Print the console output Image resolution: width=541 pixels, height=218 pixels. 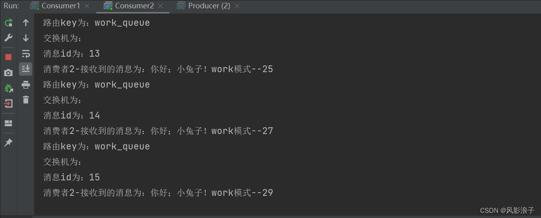pos(26,84)
